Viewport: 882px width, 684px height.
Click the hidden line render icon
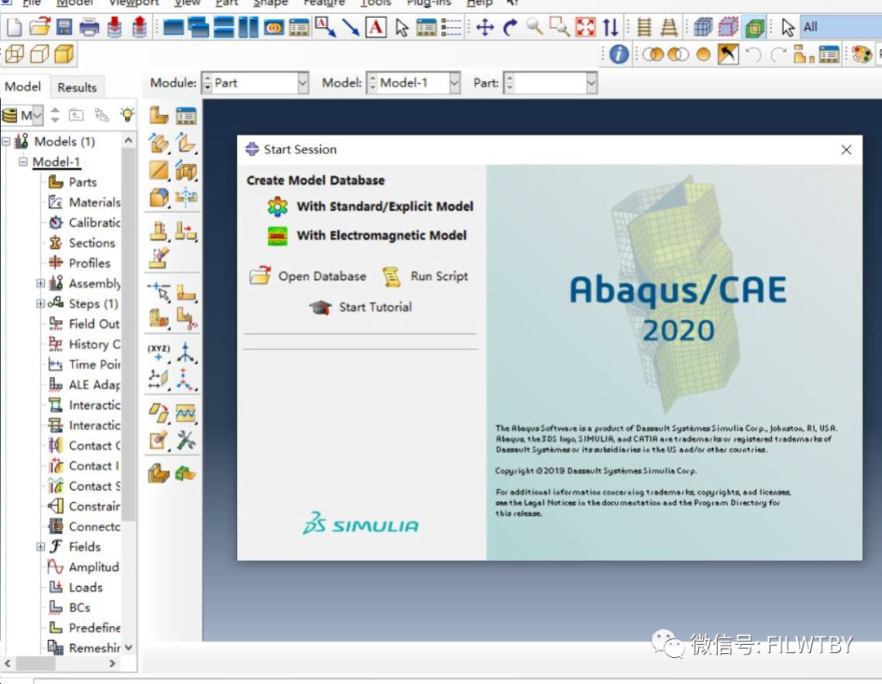pyautogui.click(x=39, y=55)
